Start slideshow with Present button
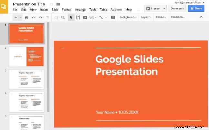The width and height of the screenshot is (209, 130). coord(153,8)
